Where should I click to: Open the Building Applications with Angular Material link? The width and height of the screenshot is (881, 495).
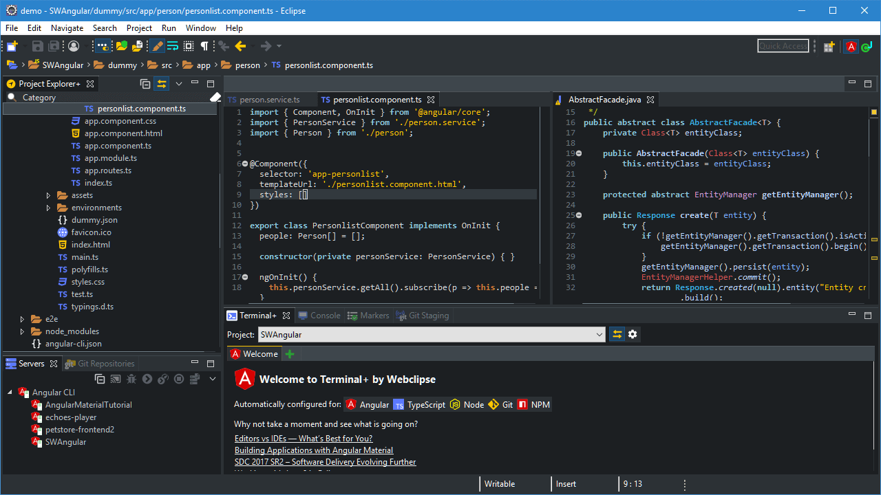tap(313, 450)
